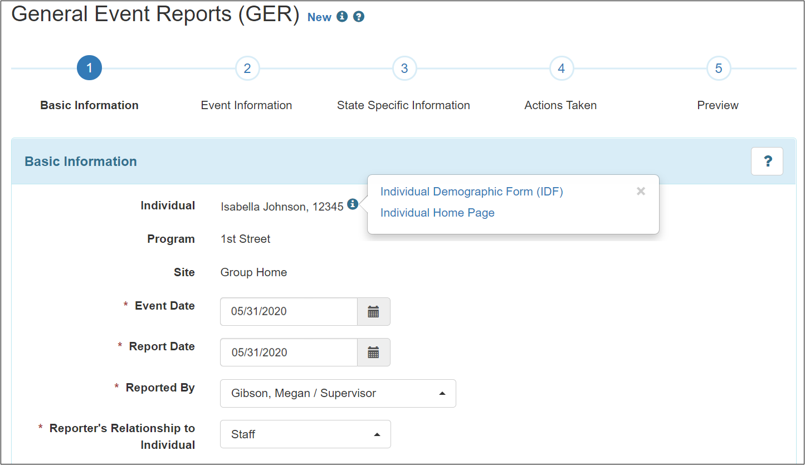Expand the Reporter's Relationship to Individual dropdown
Viewport: 805px width, 465px height.
(305, 434)
